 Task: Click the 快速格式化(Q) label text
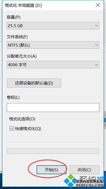tap(28, 129)
